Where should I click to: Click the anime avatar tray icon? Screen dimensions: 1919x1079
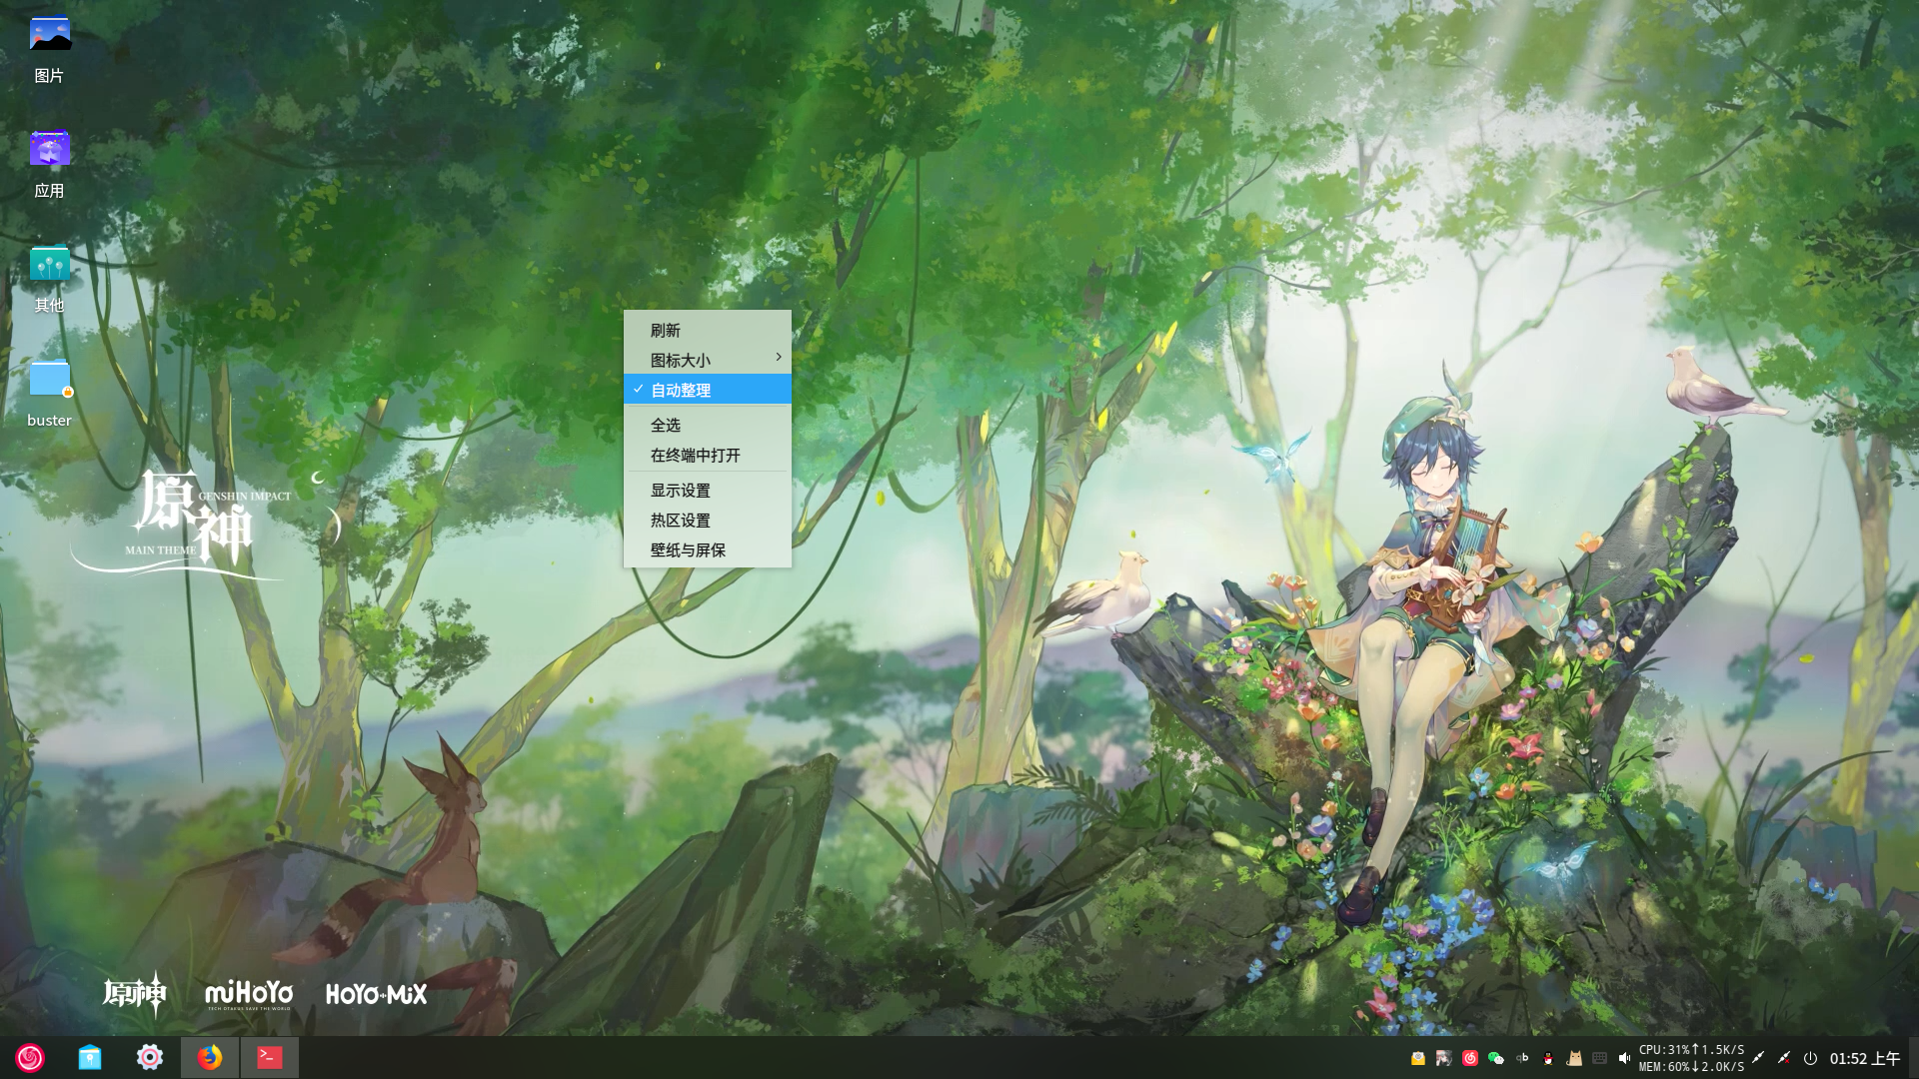click(1443, 1058)
